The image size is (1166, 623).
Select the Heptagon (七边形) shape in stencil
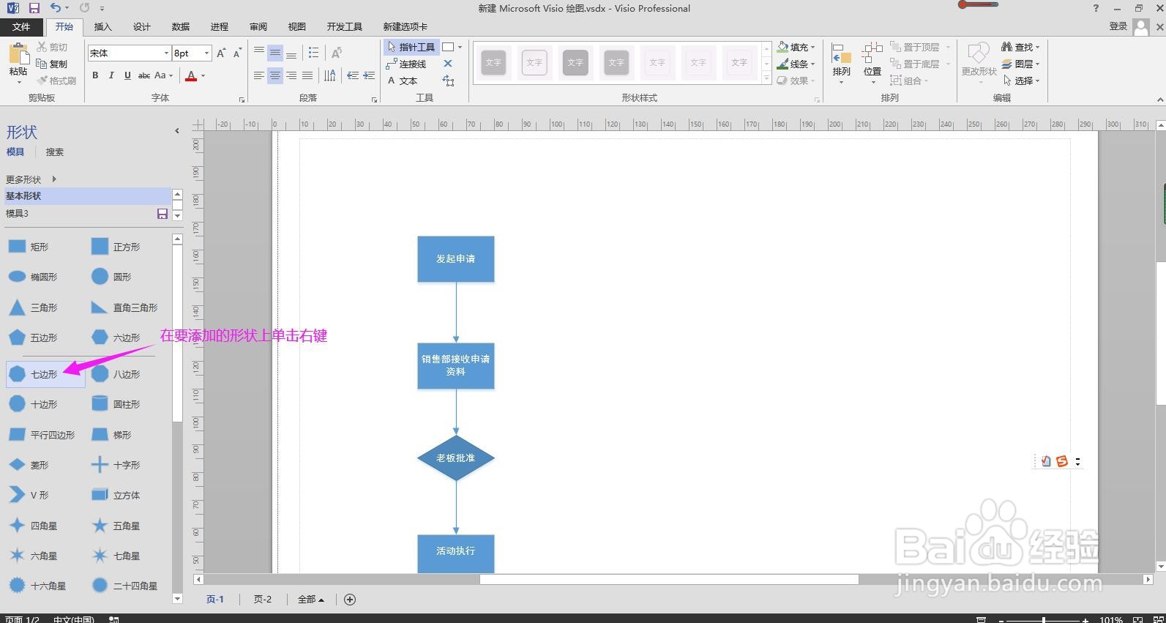45,374
